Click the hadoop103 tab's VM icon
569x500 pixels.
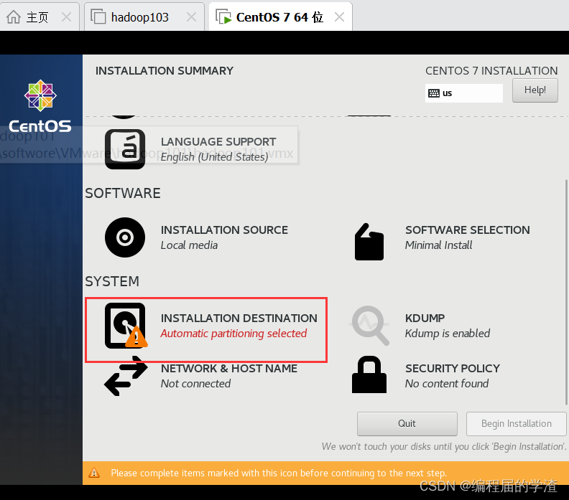click(98, 16)
